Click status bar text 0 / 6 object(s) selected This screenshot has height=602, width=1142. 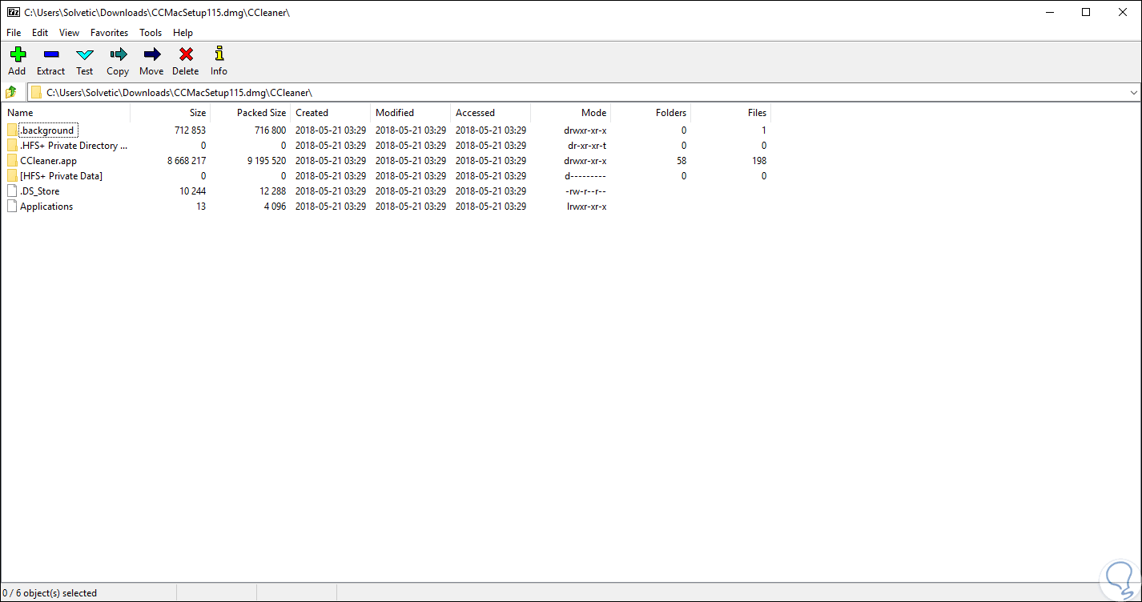click(50, 593)
